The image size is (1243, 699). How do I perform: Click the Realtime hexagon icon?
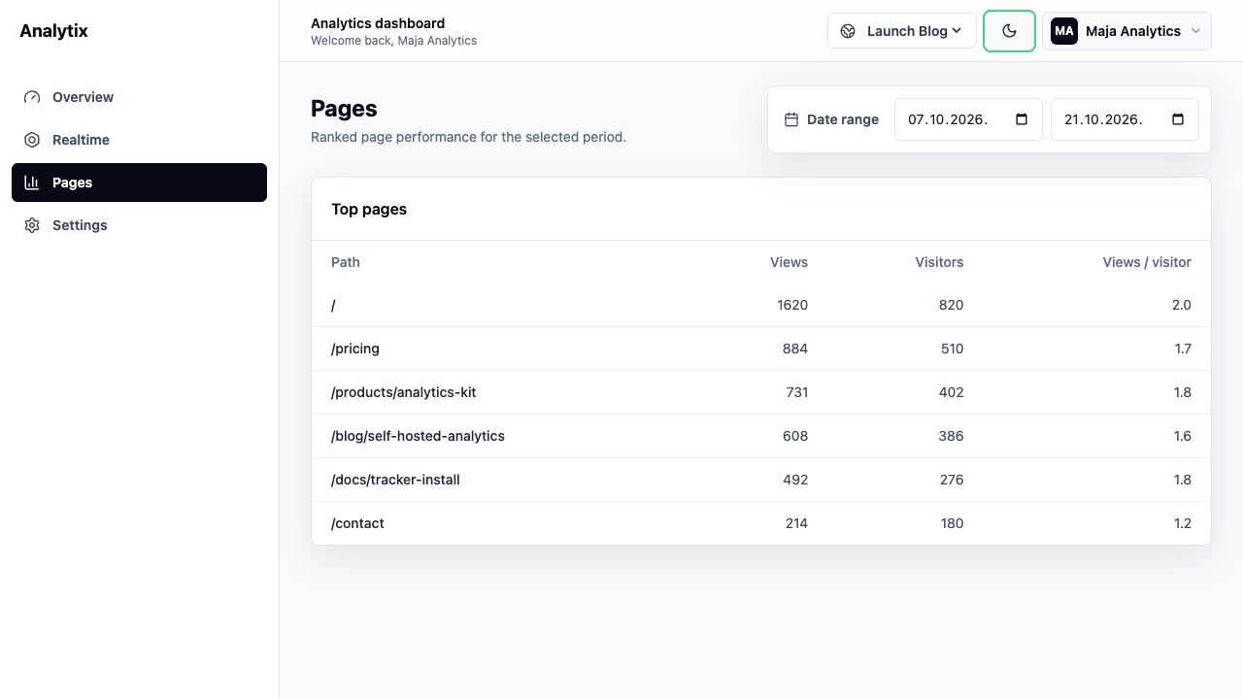tap(32, 140)
